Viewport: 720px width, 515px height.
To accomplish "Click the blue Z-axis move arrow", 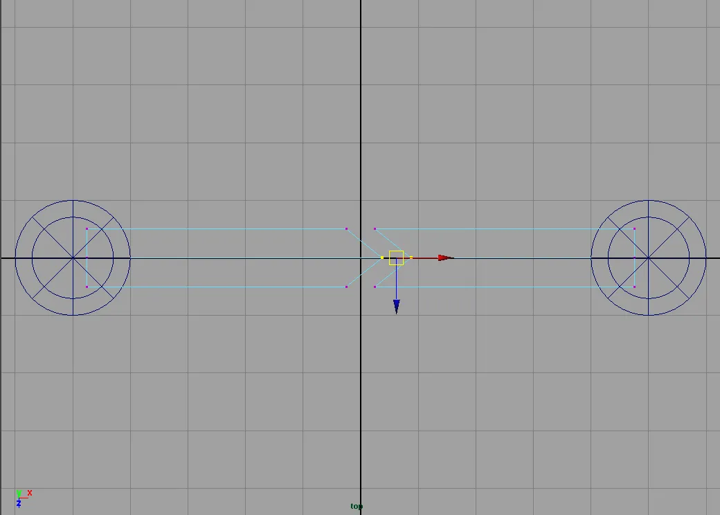I will (396, 306).
